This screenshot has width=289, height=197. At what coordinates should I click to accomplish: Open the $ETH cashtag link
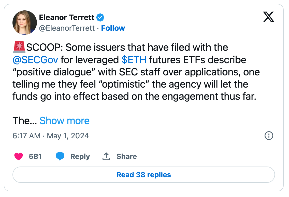pos(134,60)
